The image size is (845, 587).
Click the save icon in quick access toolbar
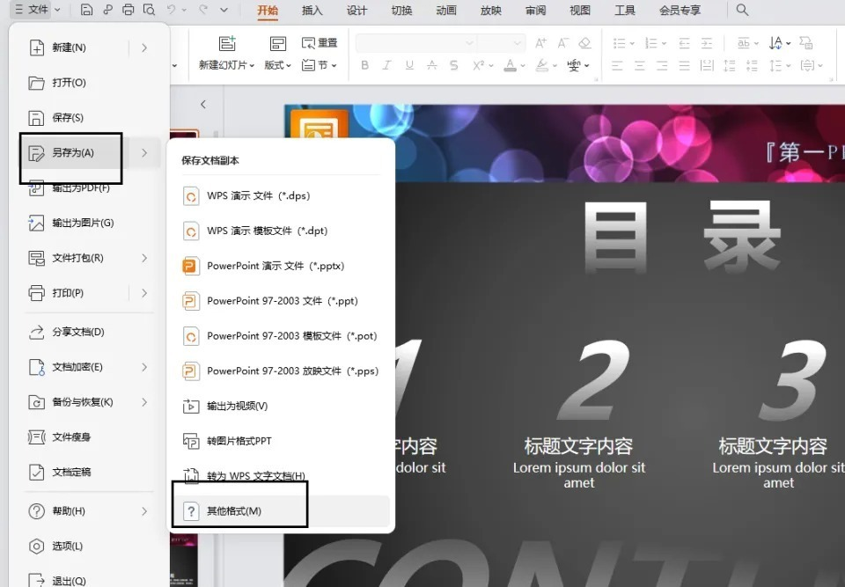(85, 10)
